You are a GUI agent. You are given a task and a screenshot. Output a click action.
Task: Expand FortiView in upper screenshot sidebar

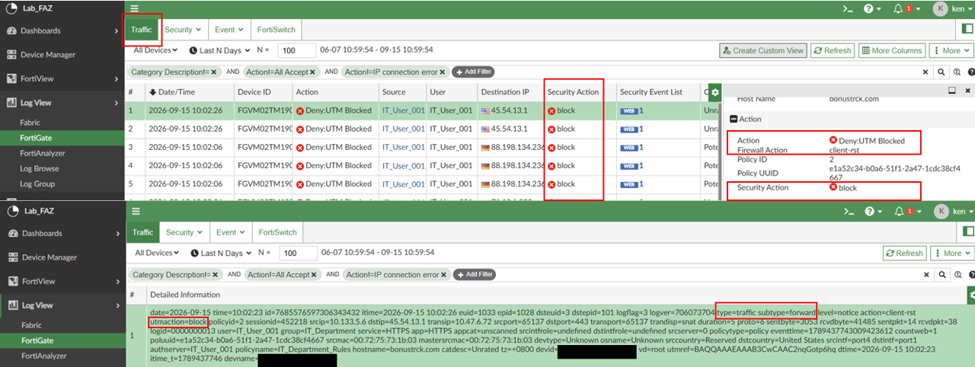pyautogui.click(x=62, y=78)
